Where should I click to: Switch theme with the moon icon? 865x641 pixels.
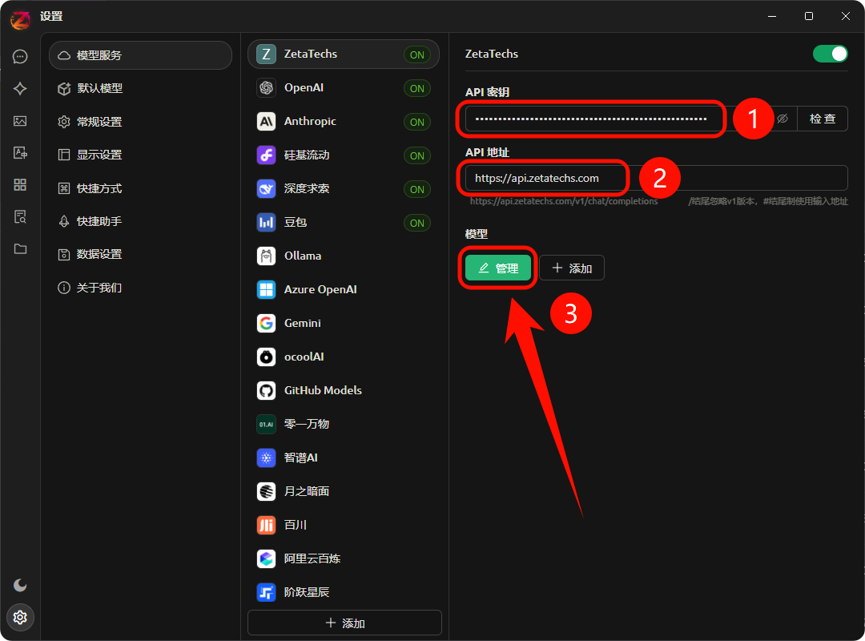pyautogui.click(x=20, y=586)
